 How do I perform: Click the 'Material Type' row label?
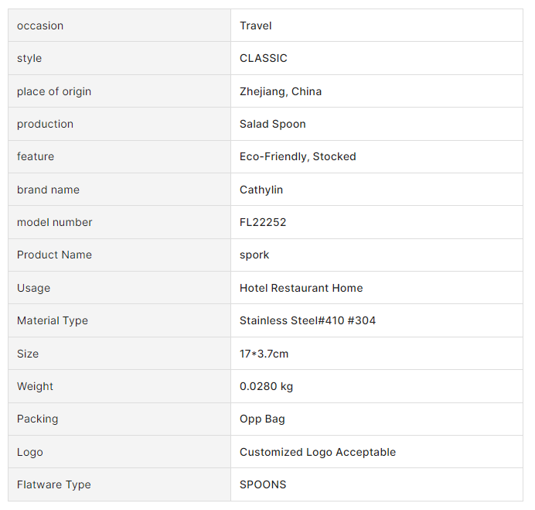(x=53, y=320)
